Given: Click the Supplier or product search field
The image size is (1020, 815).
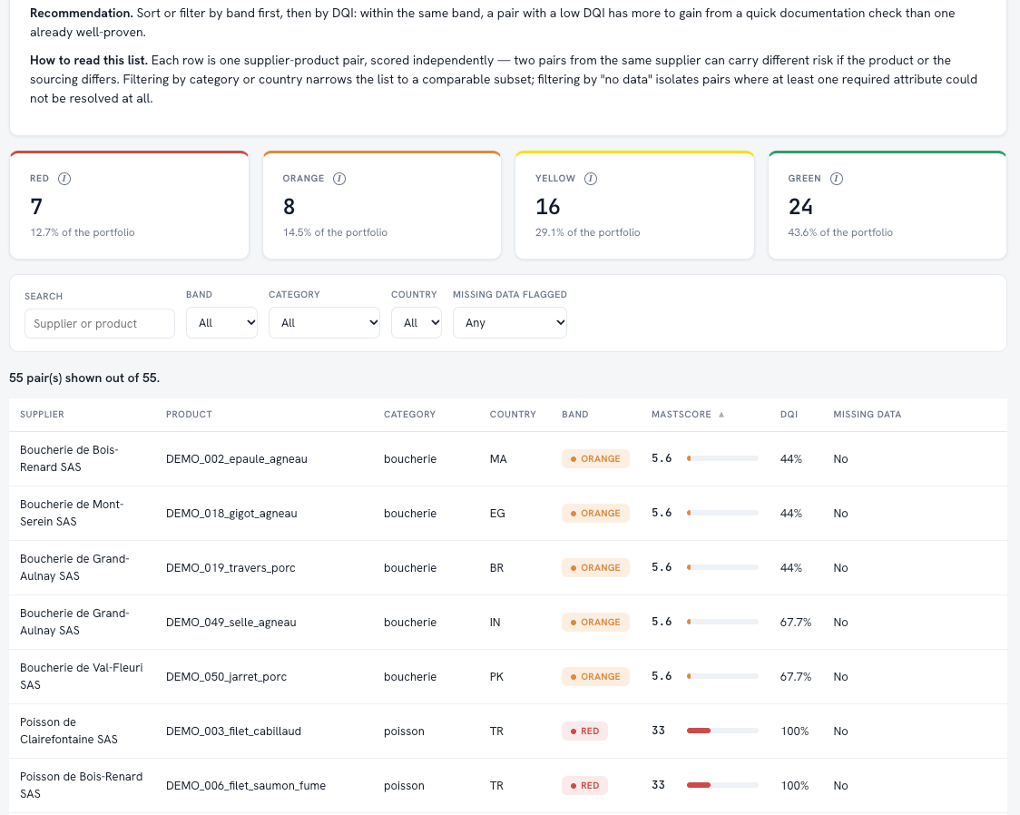Looking at the screenshot, I should [100, 323].
